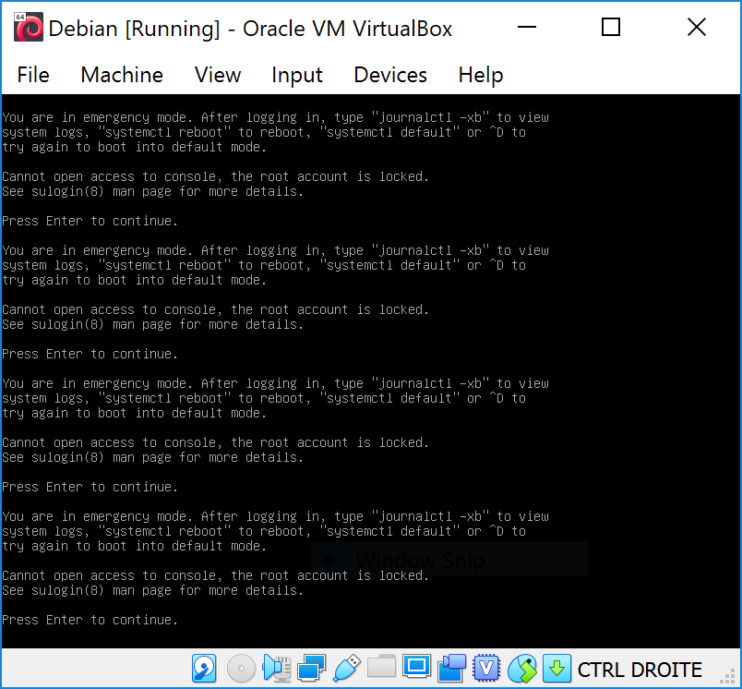Viewport: 742px width, 689px height.
Task: Click the keyboard capture green arrow icon
Action: [x=556, y=668]
